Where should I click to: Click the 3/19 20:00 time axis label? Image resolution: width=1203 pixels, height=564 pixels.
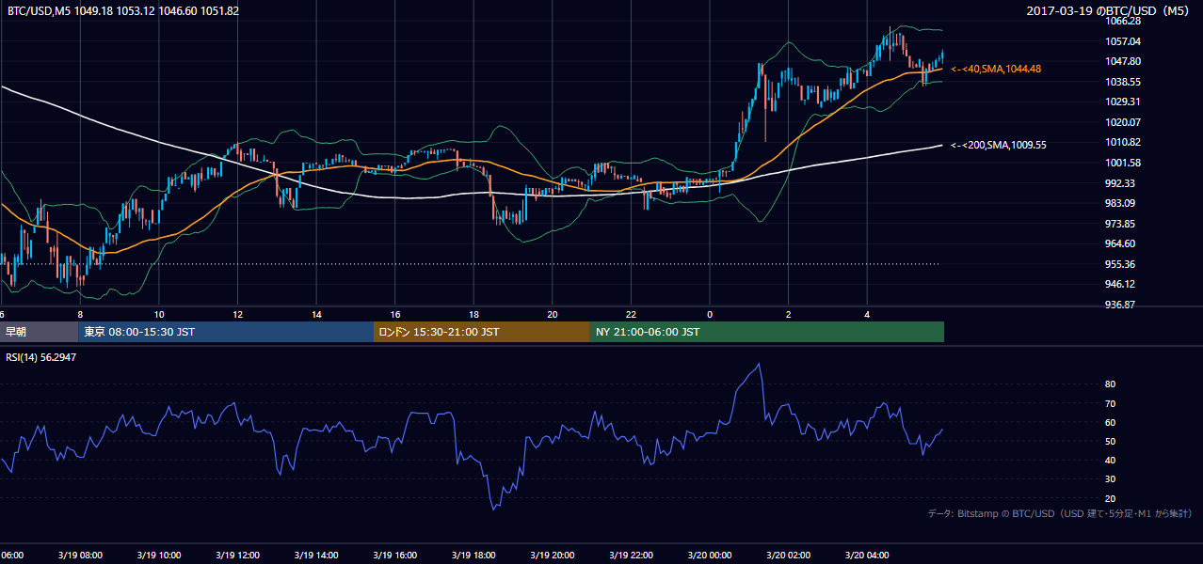click(552, 556)
